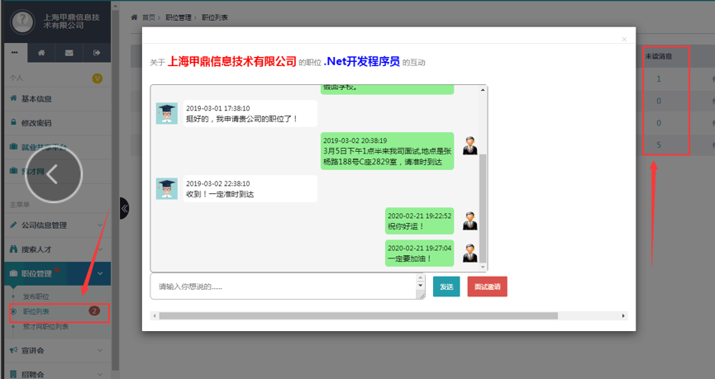Click the red badge 2 on 职位列表
This screenshot has height=379, width=715.
94,311
